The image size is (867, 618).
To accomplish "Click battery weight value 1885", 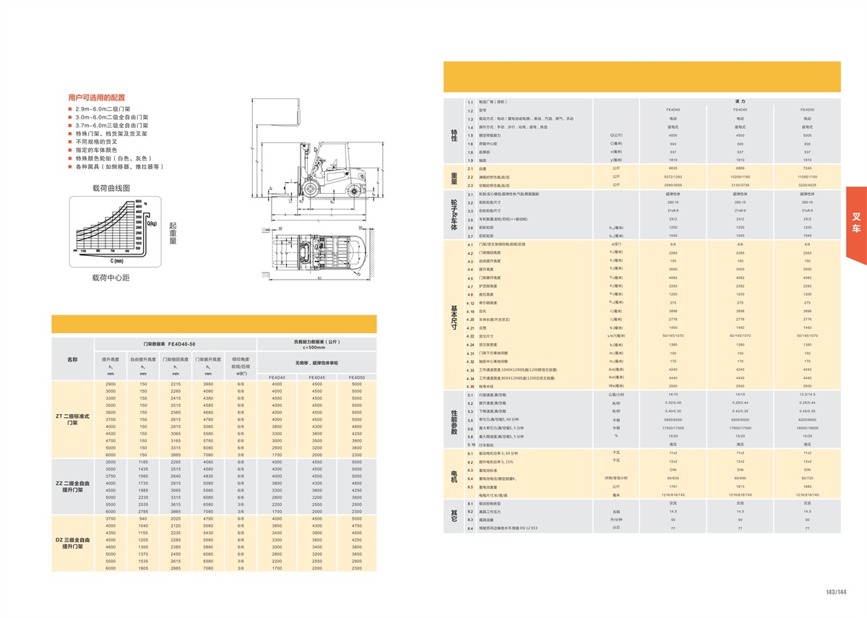I will click(x=807, y=486).
